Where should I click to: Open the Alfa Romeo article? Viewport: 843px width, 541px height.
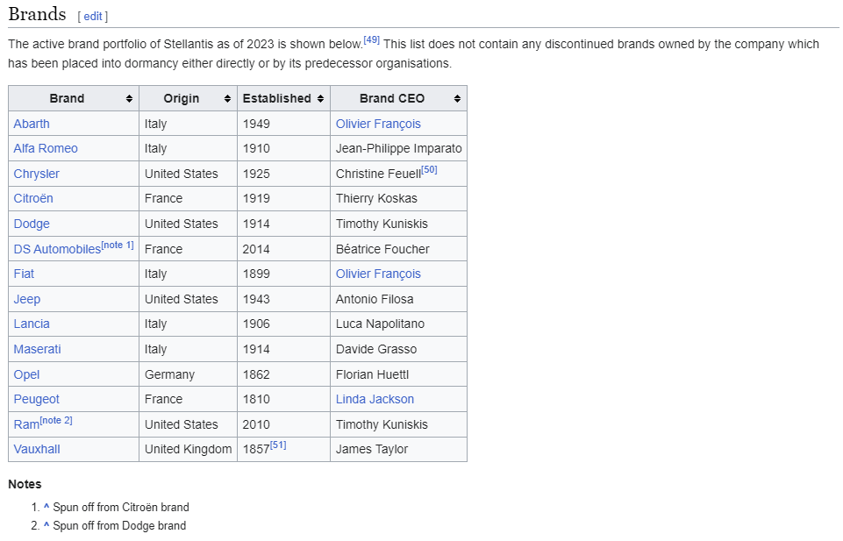(46, 148)
